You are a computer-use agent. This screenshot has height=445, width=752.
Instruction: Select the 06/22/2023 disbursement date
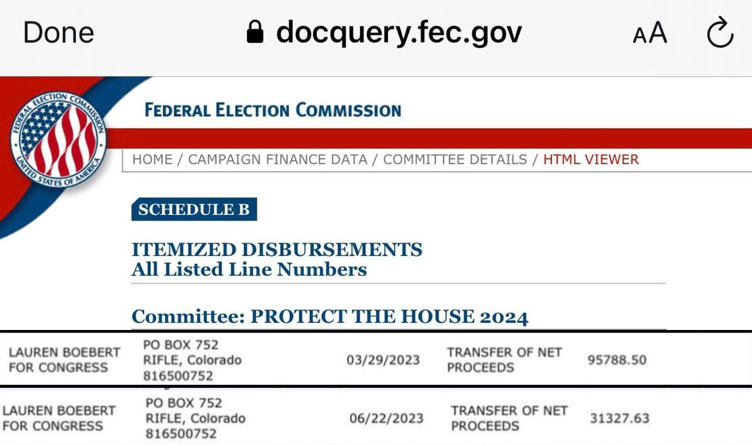386,418
